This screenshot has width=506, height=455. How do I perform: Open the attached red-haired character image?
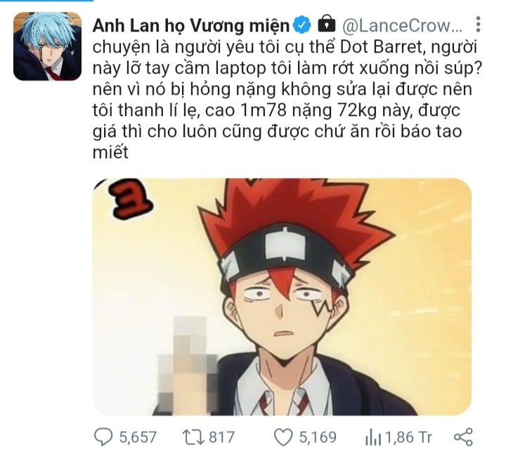[282, 297]
